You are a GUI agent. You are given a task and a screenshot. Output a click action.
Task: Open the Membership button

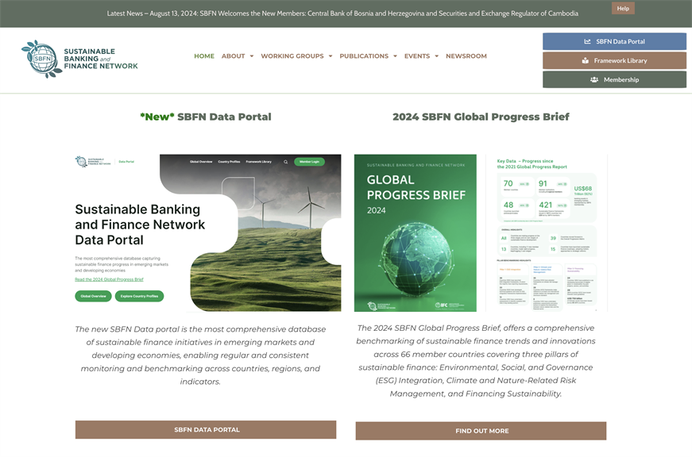coord(614,80)
